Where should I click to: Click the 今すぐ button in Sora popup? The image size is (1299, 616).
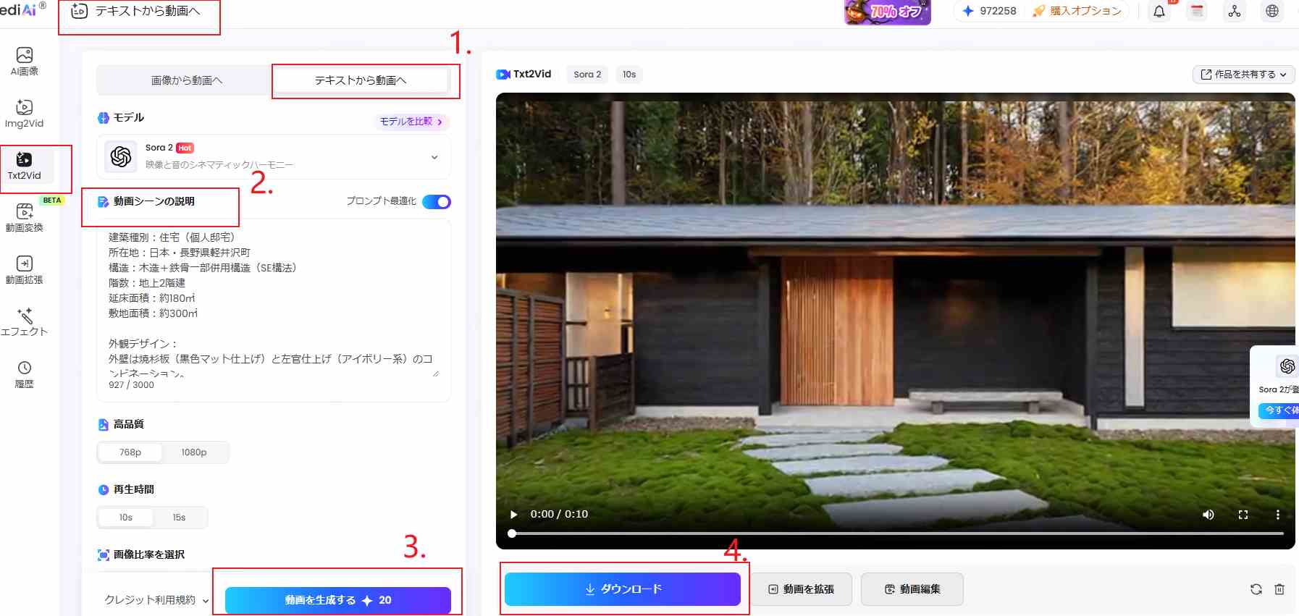click(1280, 410)
